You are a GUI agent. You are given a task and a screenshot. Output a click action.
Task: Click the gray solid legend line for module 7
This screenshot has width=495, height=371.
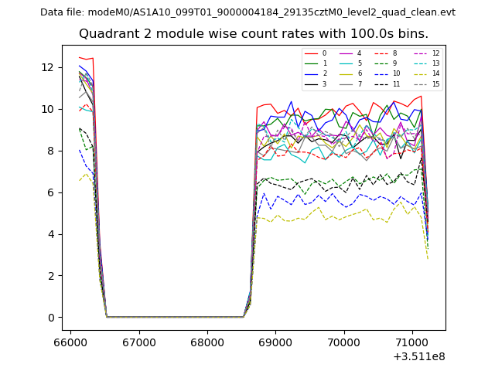[347, 83]
